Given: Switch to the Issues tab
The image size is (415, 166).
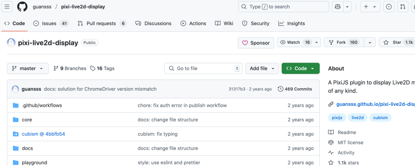Looking at the screenshot, I should point(51,23).
